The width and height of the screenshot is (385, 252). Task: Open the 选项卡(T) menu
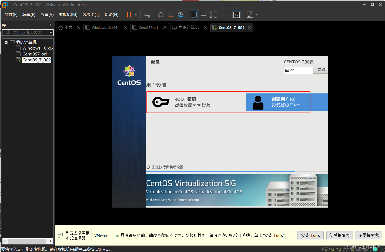point(91,15)
